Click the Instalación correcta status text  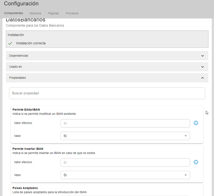[31, 43]
